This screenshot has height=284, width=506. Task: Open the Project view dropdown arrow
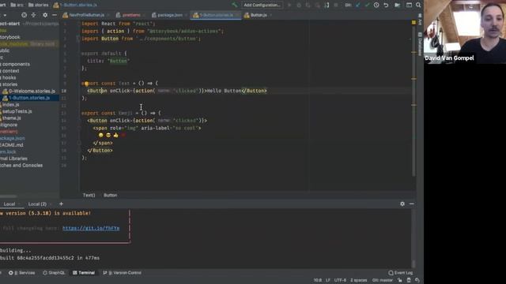tap(5, 15)
